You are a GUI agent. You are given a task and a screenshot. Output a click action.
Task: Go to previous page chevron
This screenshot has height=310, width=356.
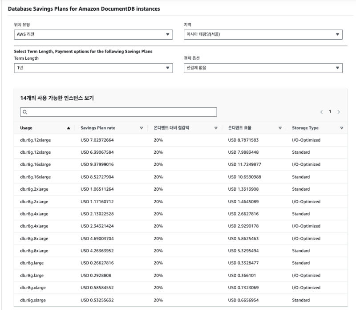[x=321, y=112]
